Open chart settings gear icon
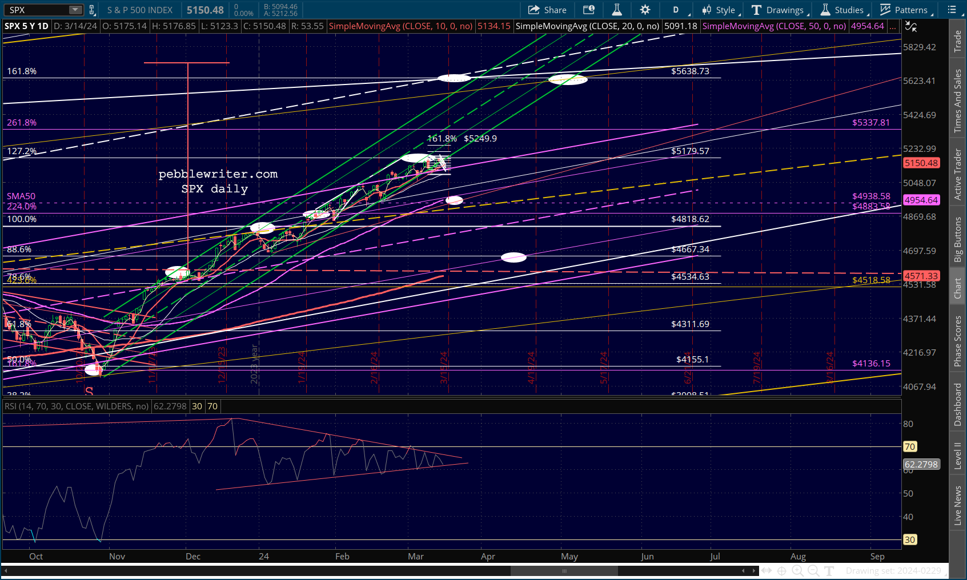 click(645, 10)
